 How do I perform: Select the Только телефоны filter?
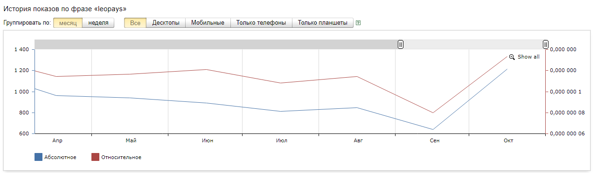pyautogui.click(x=261, y=23)
